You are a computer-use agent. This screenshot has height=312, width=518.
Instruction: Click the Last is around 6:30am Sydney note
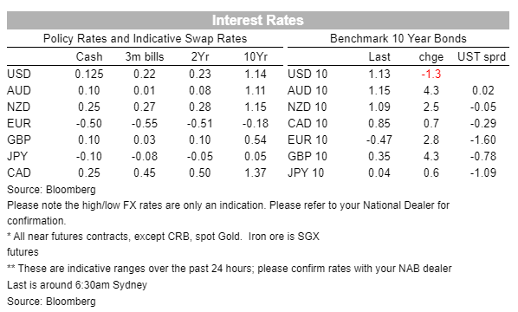click(x=77, y=285)
